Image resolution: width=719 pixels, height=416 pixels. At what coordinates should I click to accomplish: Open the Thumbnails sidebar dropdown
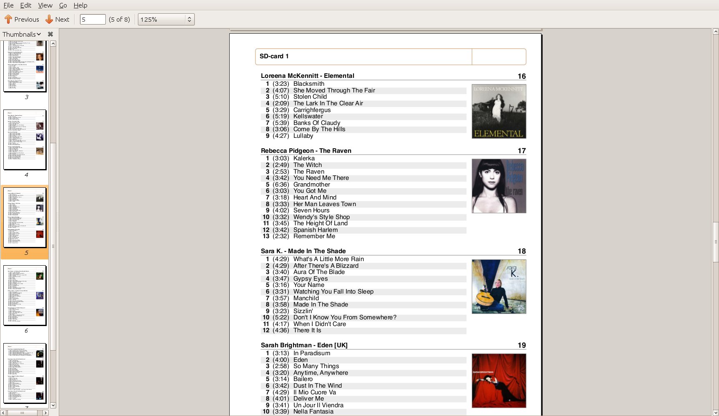tap(22, 34)
